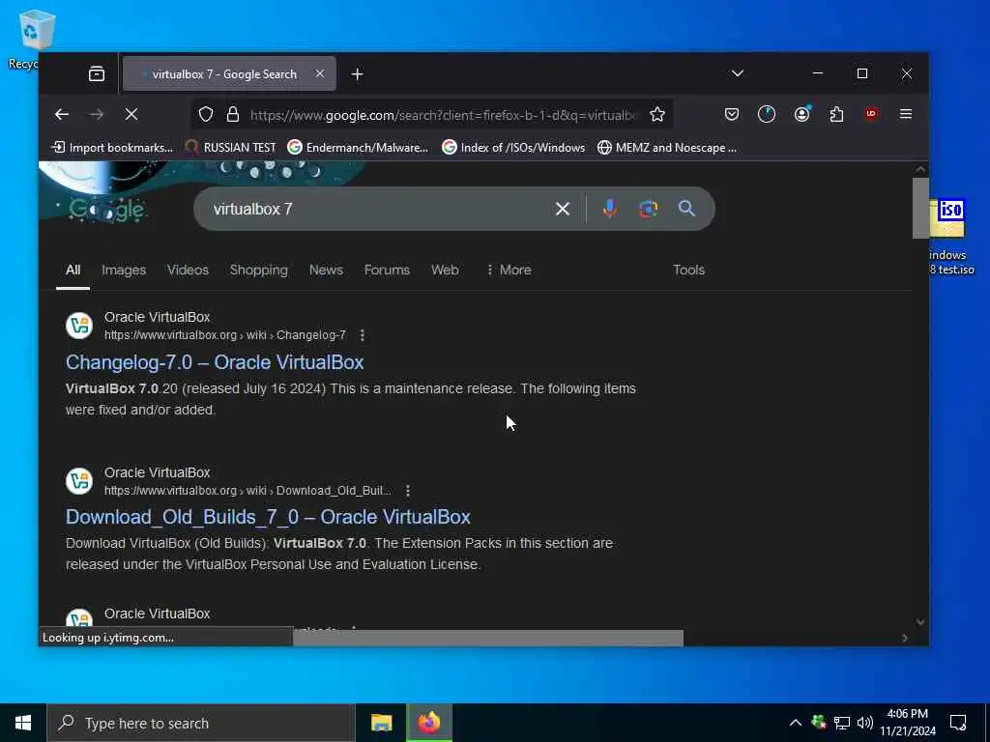
Task: Open the volume speaker tray icon
Action: point(865,723)
